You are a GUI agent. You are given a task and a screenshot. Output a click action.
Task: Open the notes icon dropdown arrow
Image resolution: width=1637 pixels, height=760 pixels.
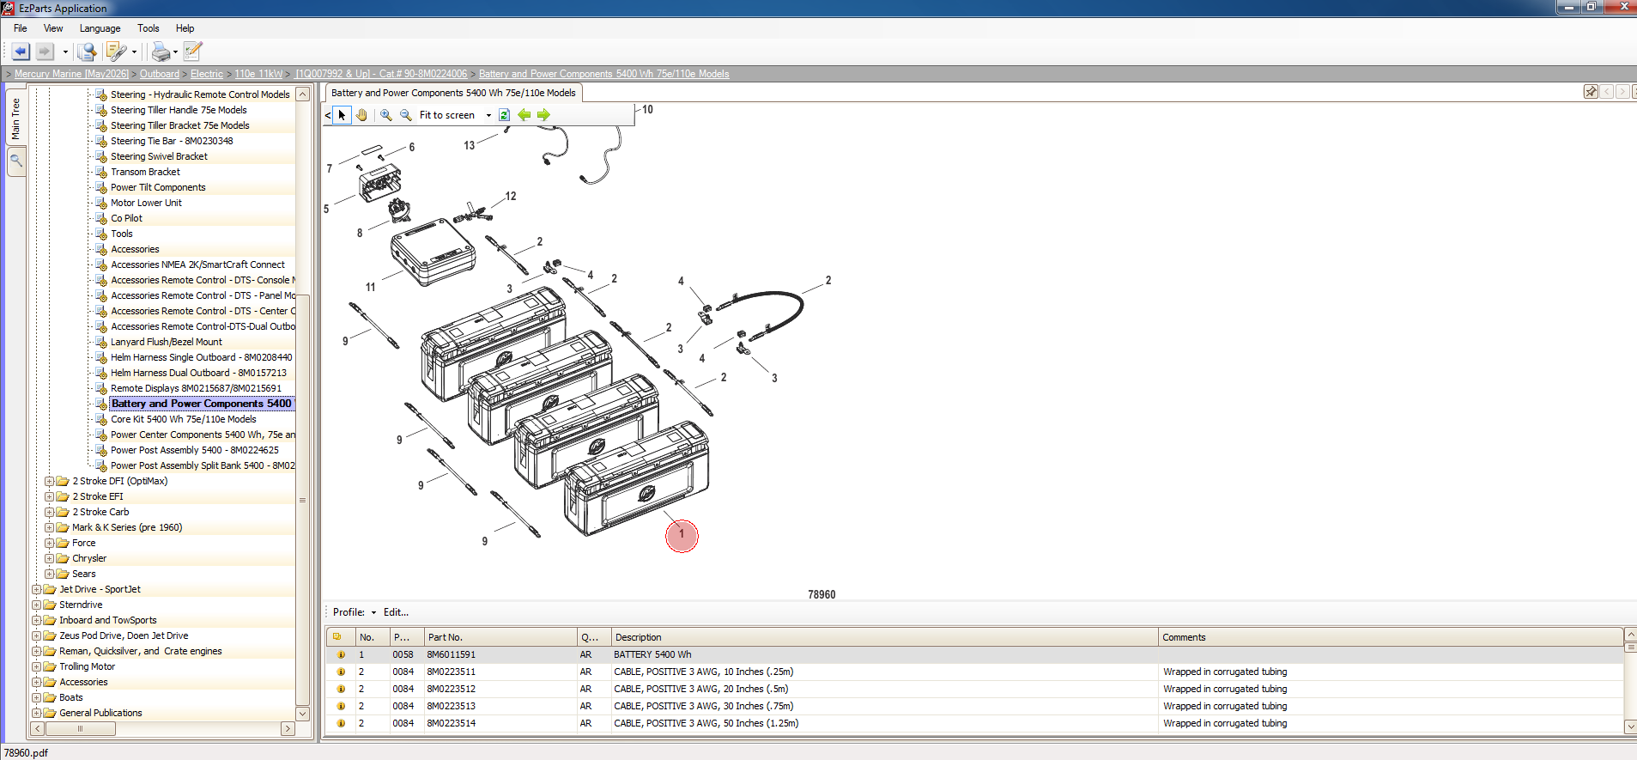click(x=134, y=52)
